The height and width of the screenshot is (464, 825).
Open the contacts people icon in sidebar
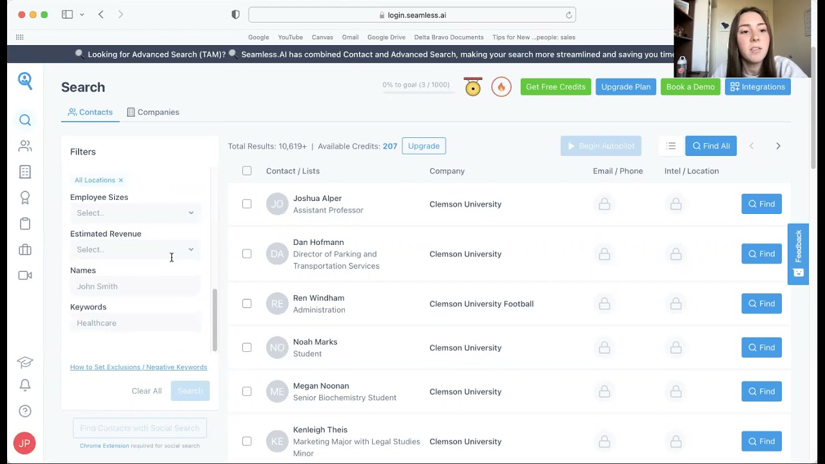[25, 146]
